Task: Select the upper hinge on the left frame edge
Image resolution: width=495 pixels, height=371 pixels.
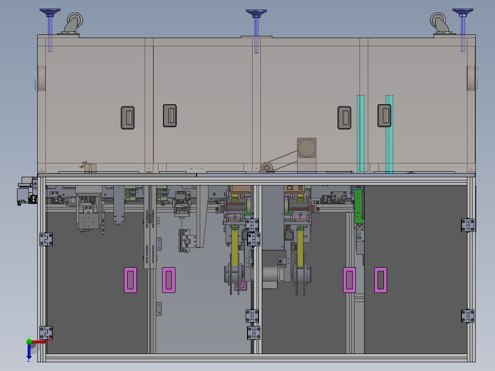Action: [46, 239]
